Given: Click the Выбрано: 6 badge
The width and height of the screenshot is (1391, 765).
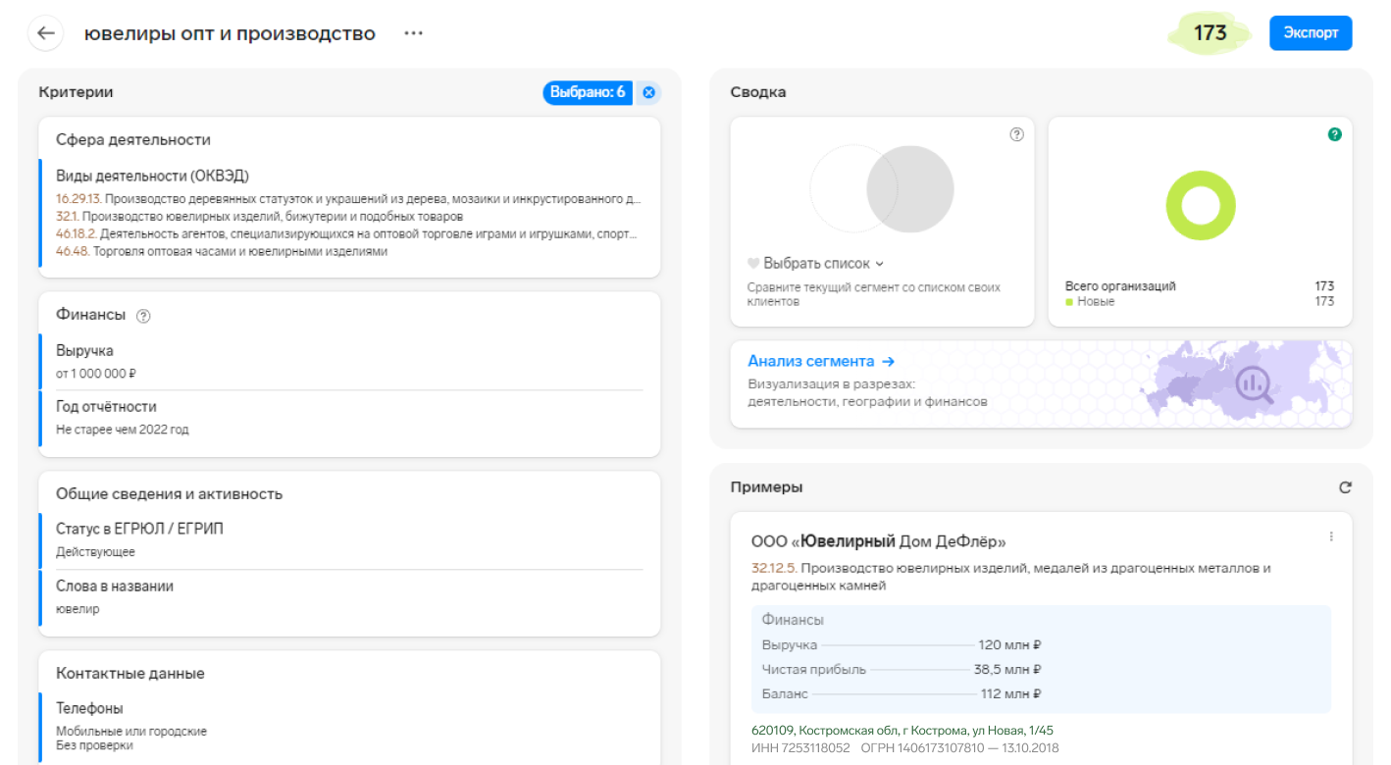Looking at the screenshot, I should [588, 92].
